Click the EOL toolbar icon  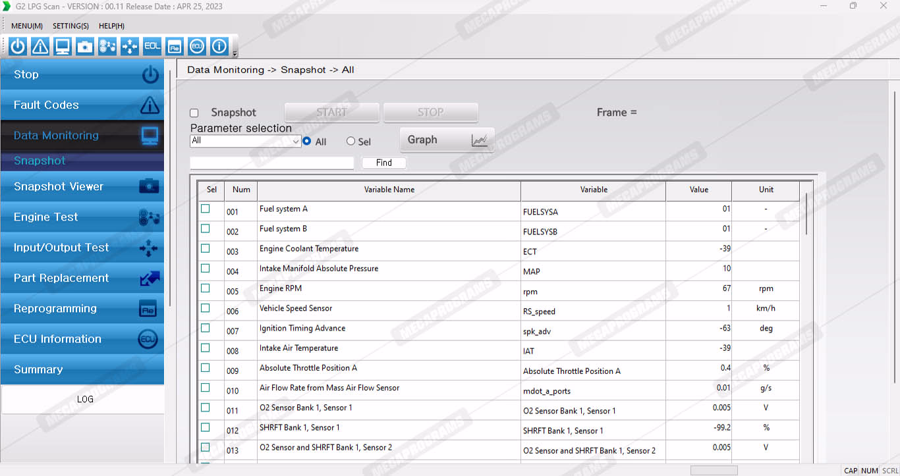point(152,46)
